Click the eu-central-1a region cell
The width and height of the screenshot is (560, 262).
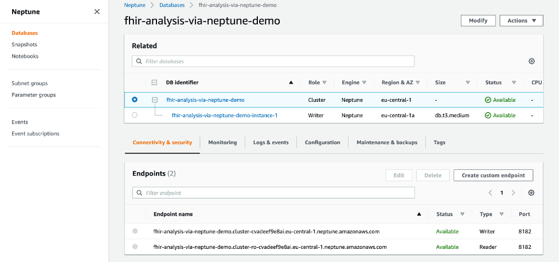[x=398, y=116]
